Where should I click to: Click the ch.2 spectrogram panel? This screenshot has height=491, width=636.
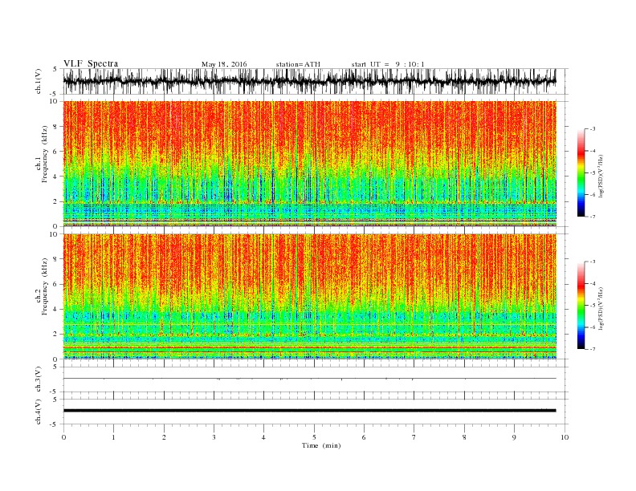pyautogui.click(x=310, y=297)
